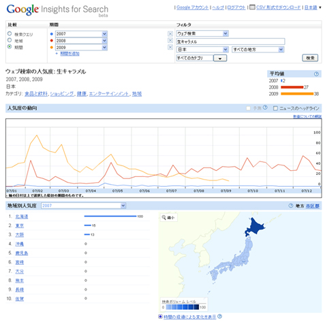Open the 2007 period dropdown
Image resolution: width=327 pixels, height=322 pixels.
[104, 34]
